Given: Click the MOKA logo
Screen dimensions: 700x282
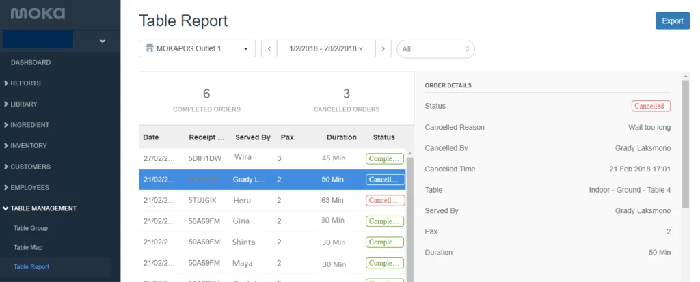Looking at the screenshot, I should [x=38, y=14].
